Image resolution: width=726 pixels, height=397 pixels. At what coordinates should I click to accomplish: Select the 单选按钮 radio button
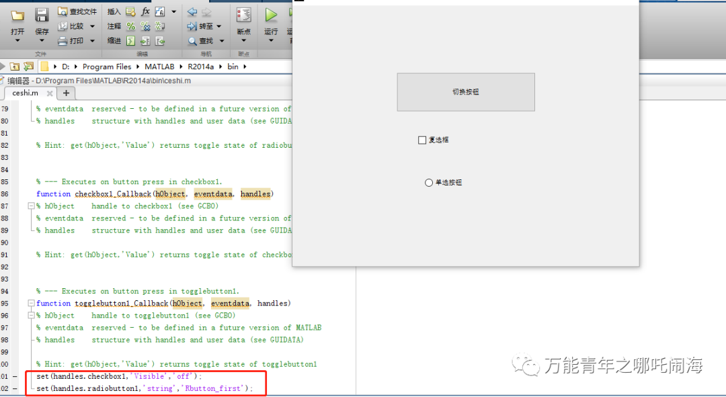[429, 183]
